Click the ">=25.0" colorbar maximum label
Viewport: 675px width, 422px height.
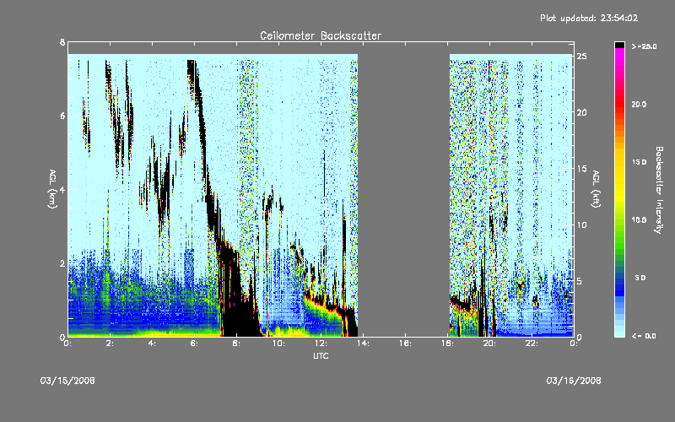[644, 46]
